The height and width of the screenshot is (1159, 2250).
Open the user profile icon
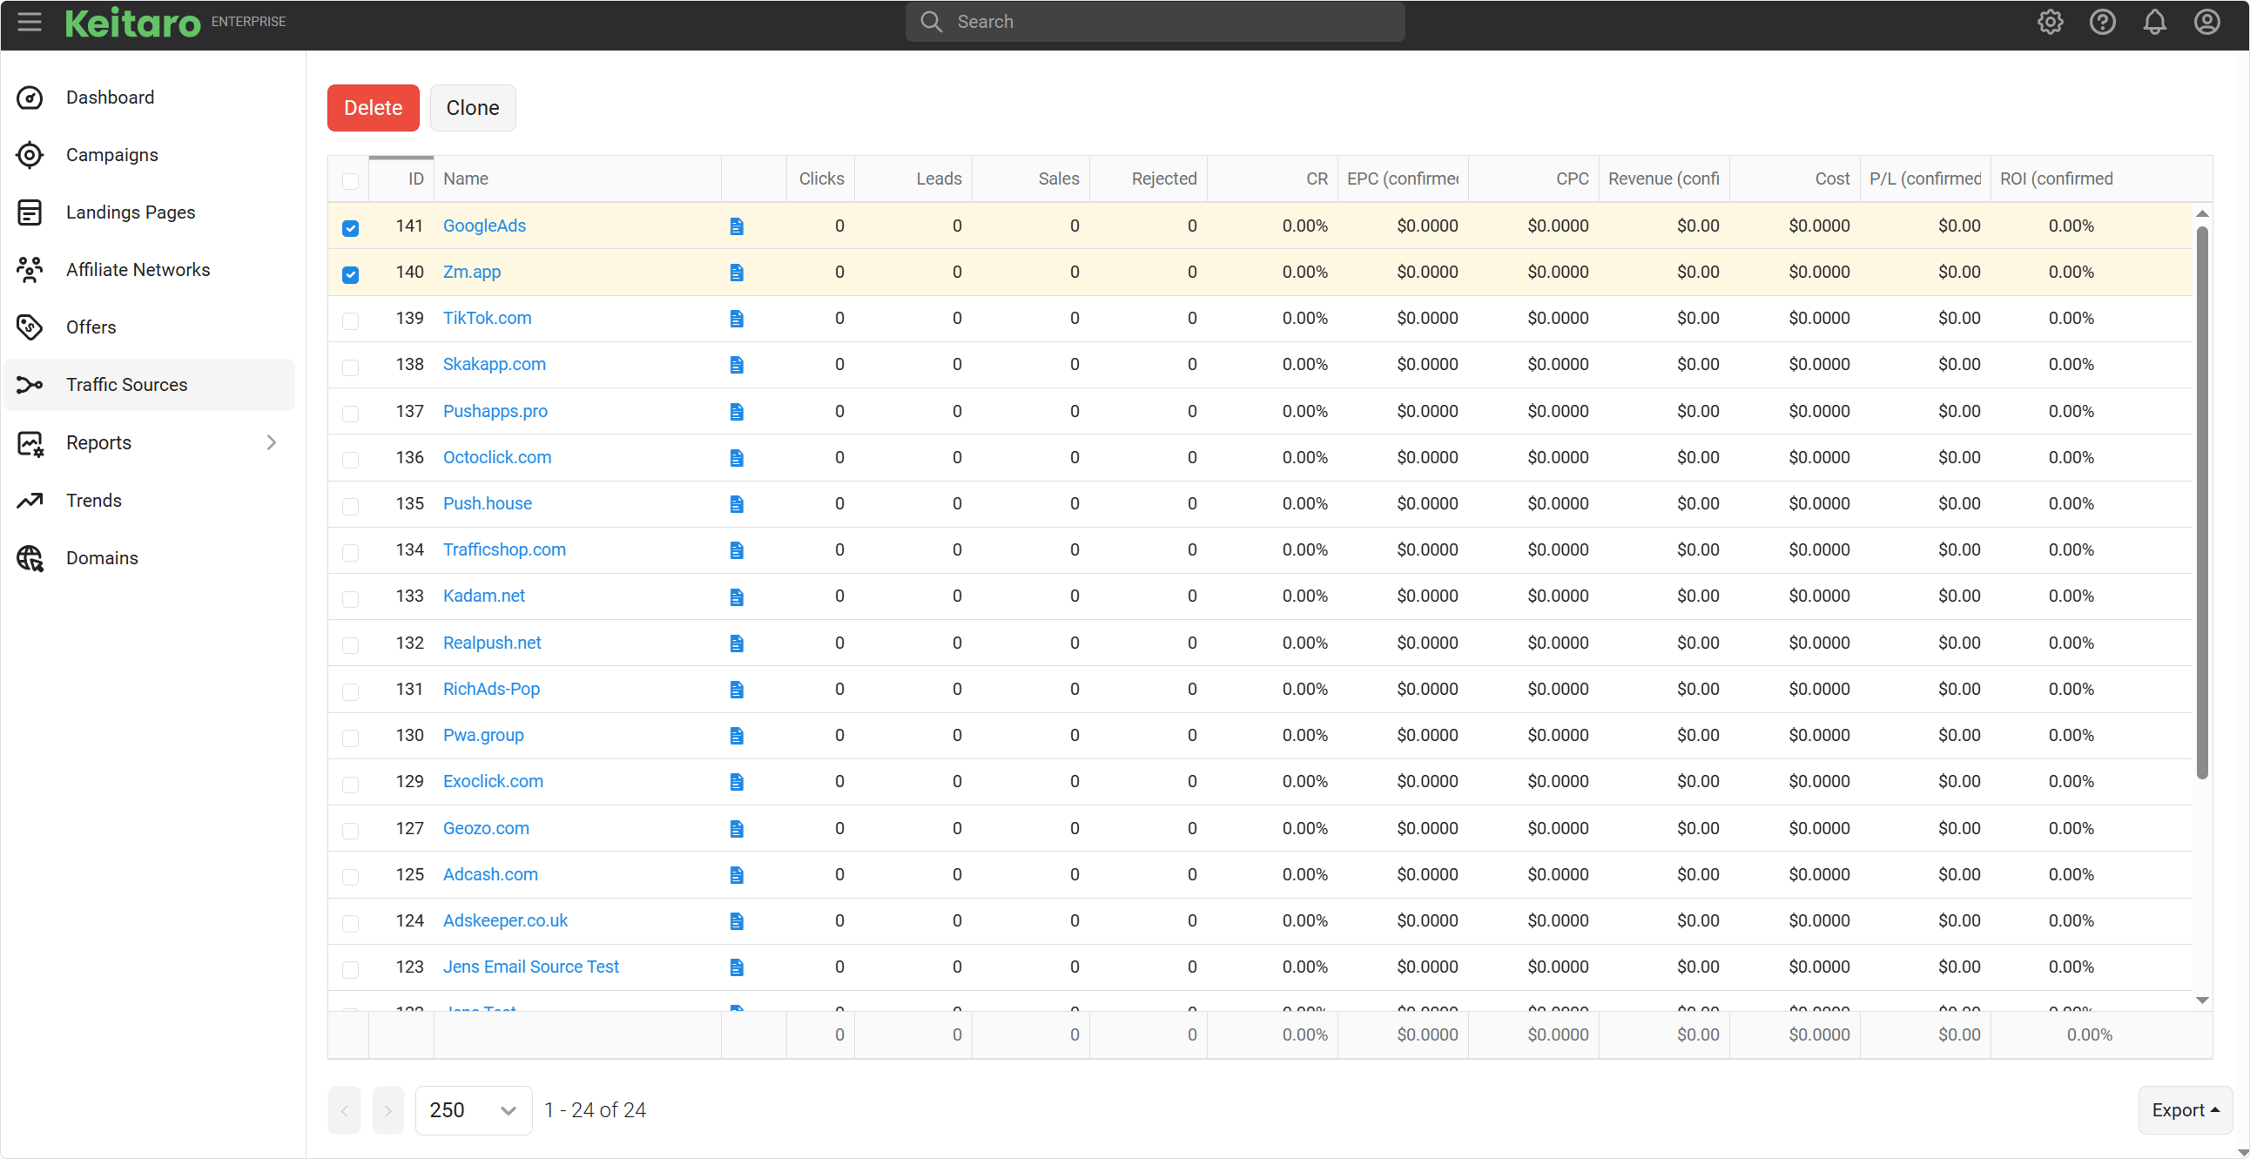coord(2207,22)
